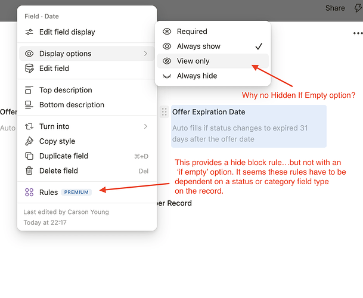Viewport: 363px width, 298px height.
Task: Choose Always hide from the submenu
Action: click(x=197, y=76)
